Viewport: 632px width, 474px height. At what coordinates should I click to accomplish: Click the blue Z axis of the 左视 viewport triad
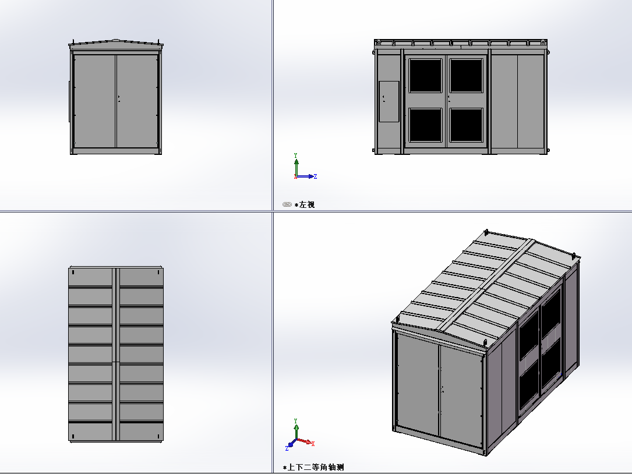(x=307, y=176)
